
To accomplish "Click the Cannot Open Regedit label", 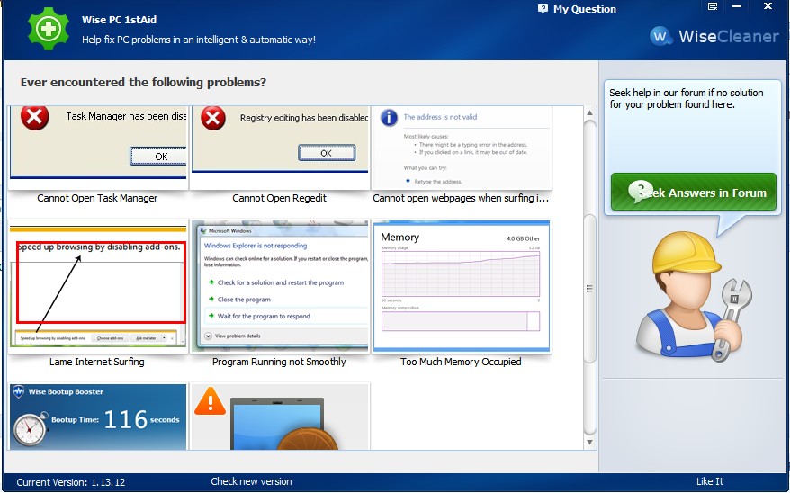I will coord(279,198).
